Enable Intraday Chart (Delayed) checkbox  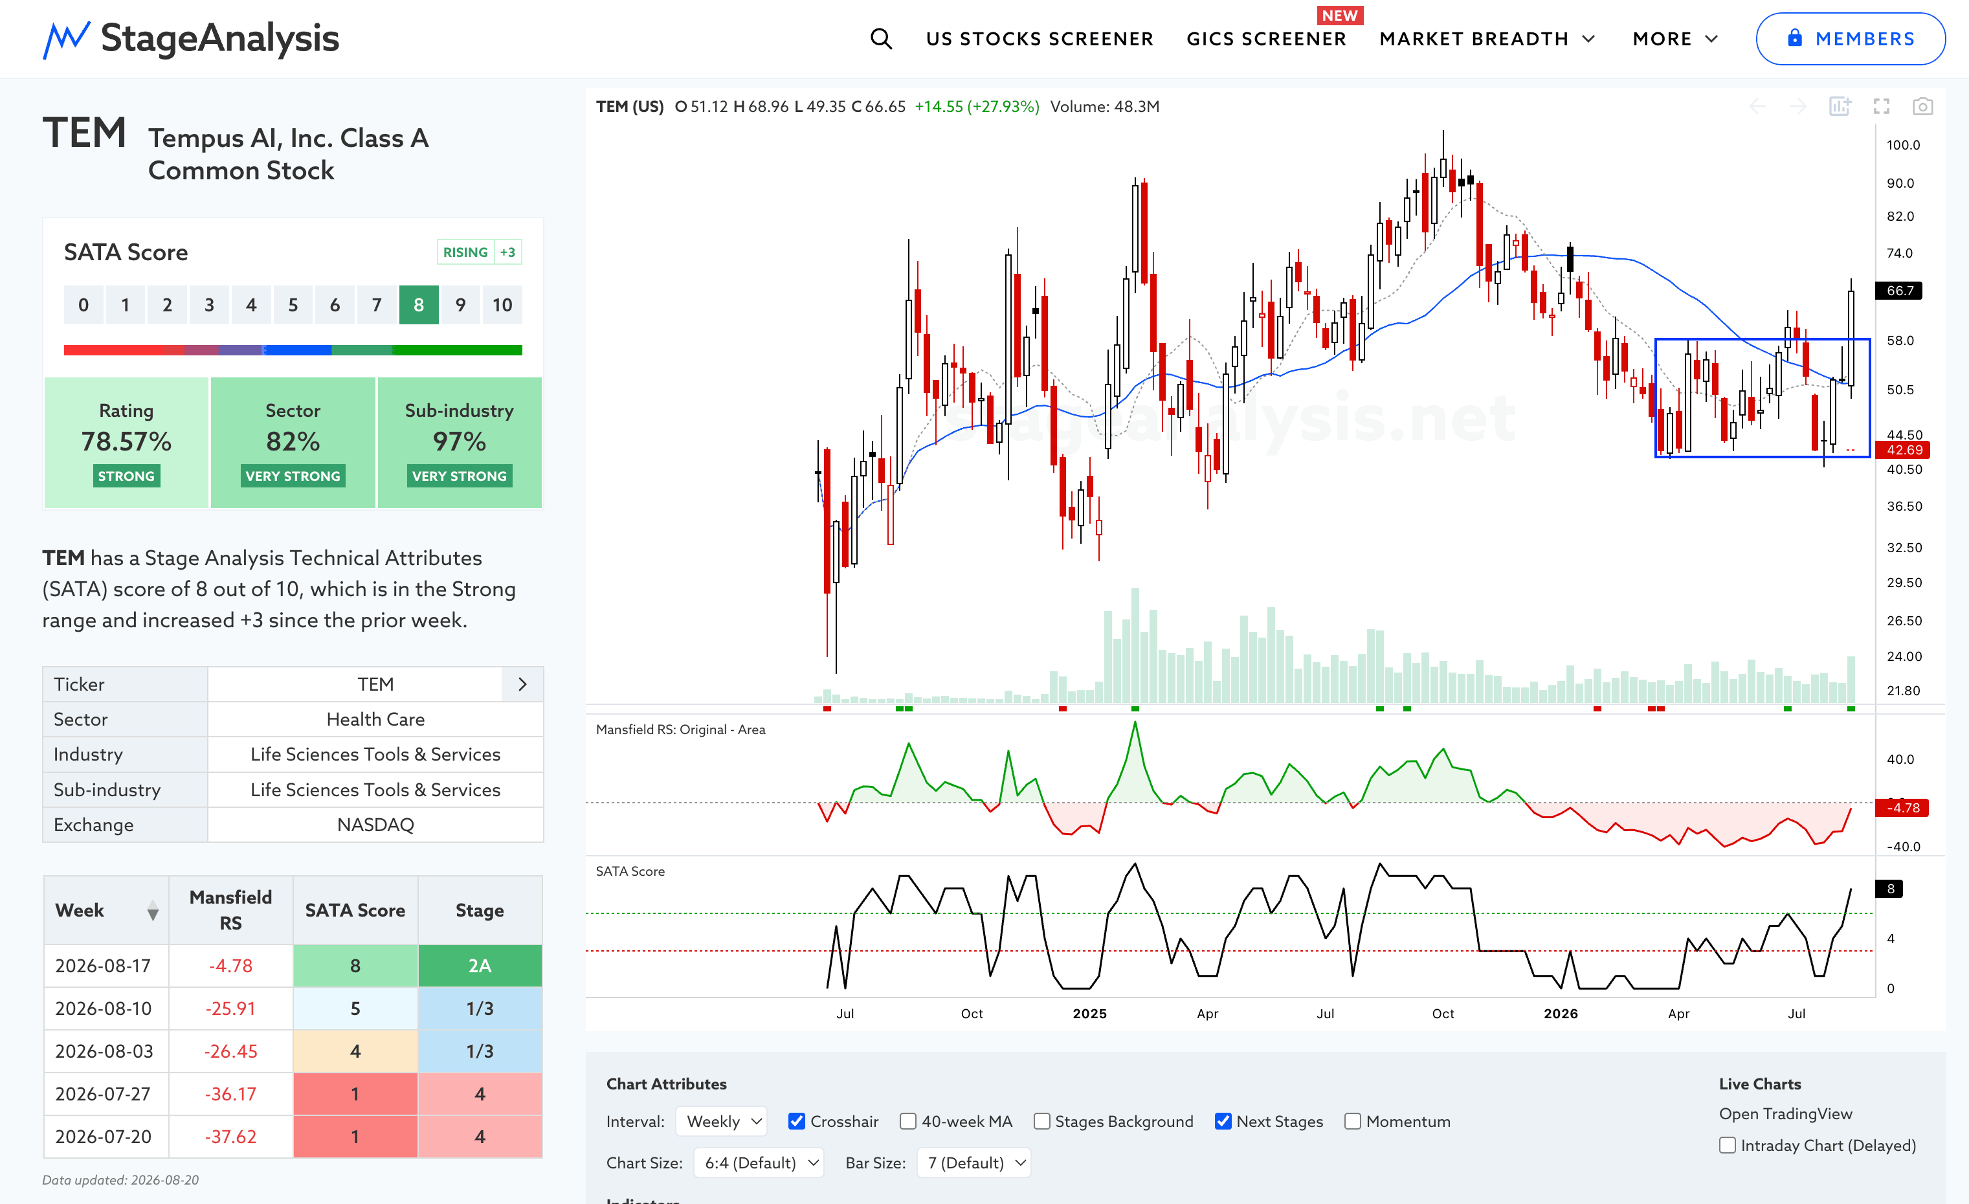point(1728,1146)
